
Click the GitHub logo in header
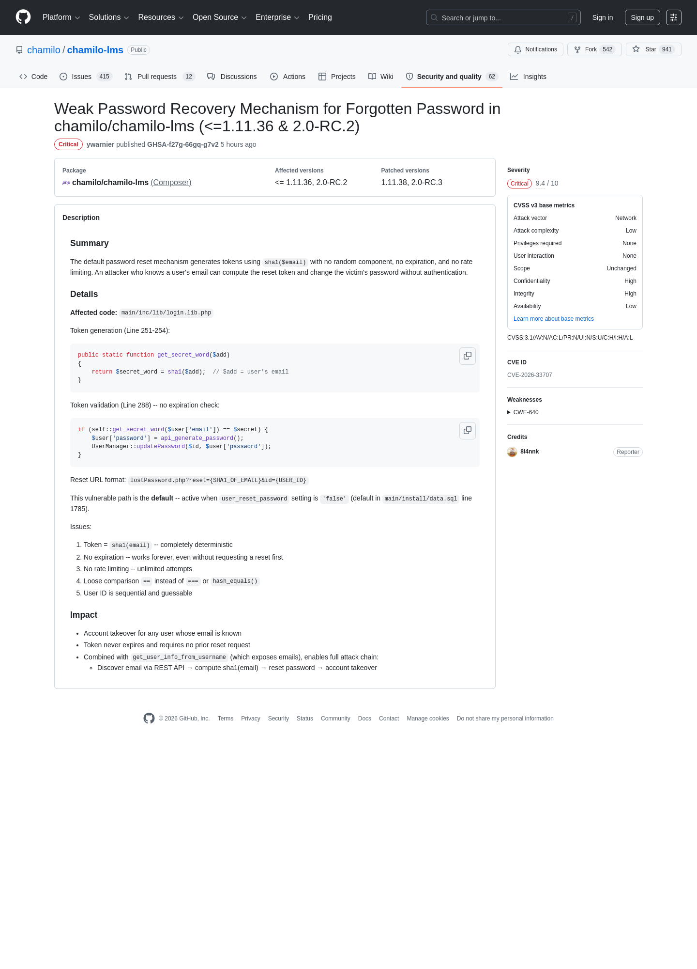tap(23, 17)
